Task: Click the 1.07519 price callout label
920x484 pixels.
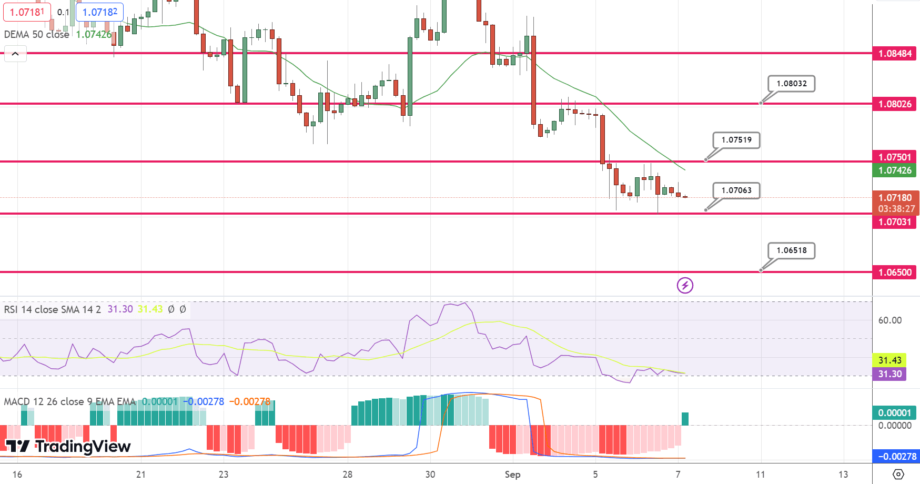Action: 736,140
